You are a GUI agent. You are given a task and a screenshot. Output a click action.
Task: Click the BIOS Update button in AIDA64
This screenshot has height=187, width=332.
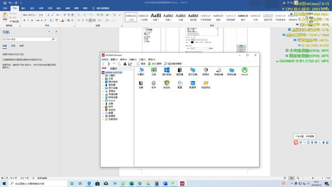[x=155, y=64]
